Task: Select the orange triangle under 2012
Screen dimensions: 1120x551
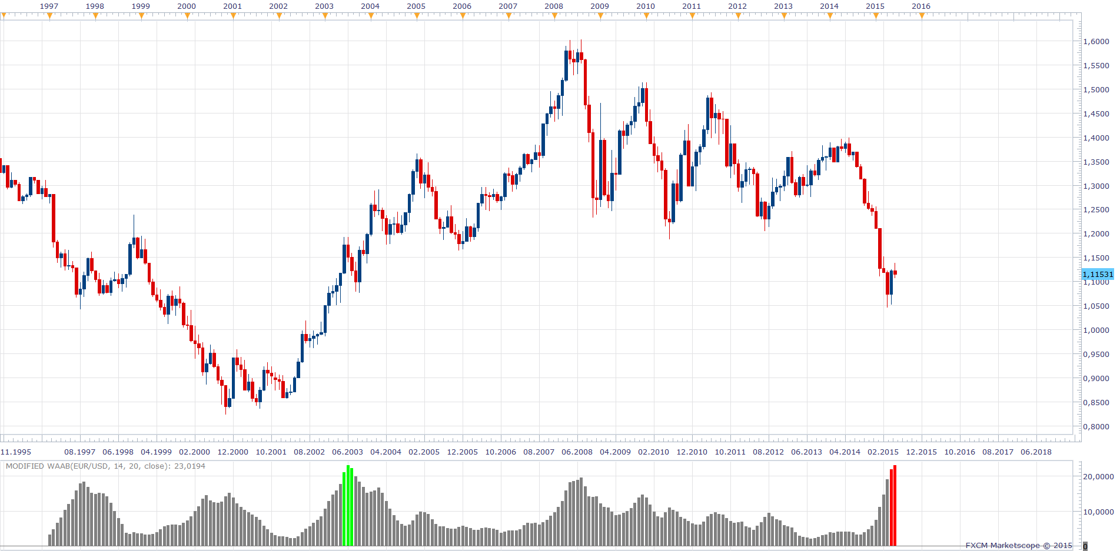Action: [739, 16]
